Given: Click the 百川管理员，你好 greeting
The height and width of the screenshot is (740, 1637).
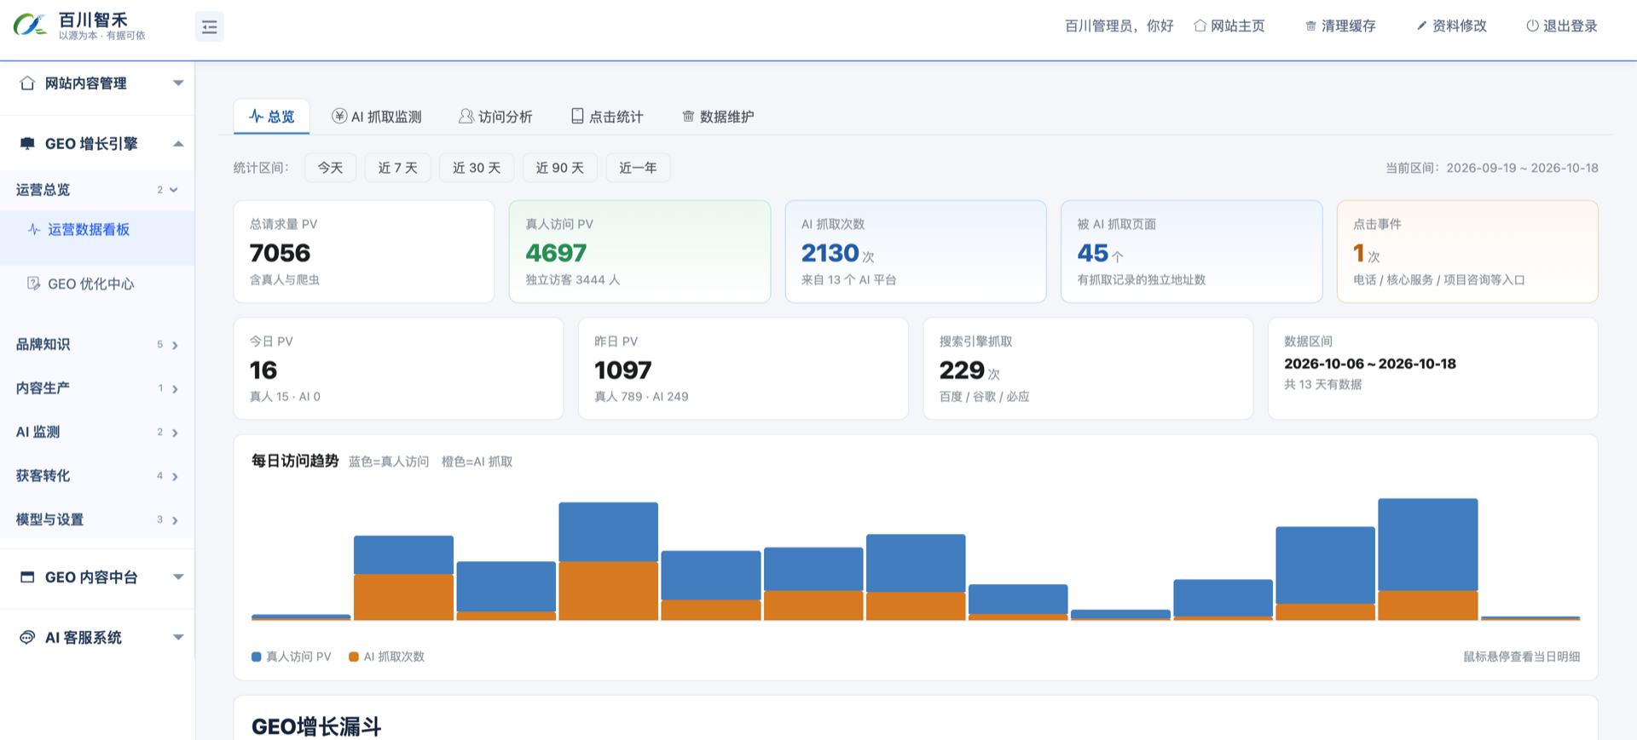Looking at the screenshot, I should (x=1119, y=26).
